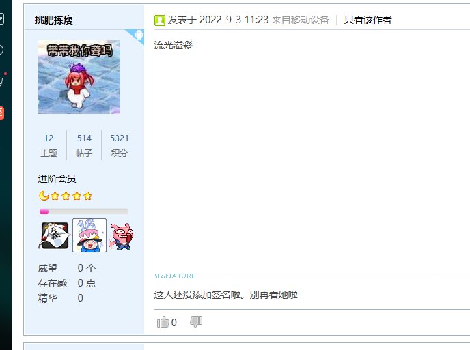The width and height of the screenshot is (470, 350).
Task: Click the moon and stars level rating
Action: tap(66, 196)
